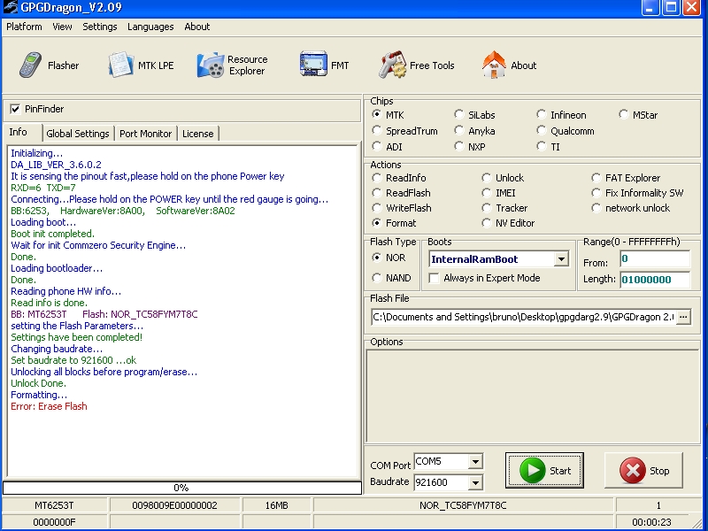Viewport: 708px width, 531px height.
Task: Open the Settings menu
Action: [100, 27]
